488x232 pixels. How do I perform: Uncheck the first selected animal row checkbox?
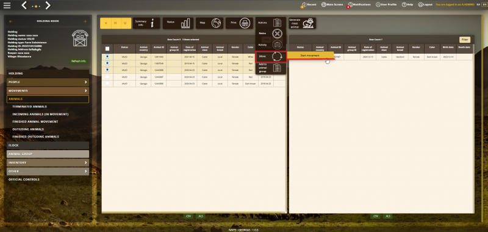(x=107, y=57)
